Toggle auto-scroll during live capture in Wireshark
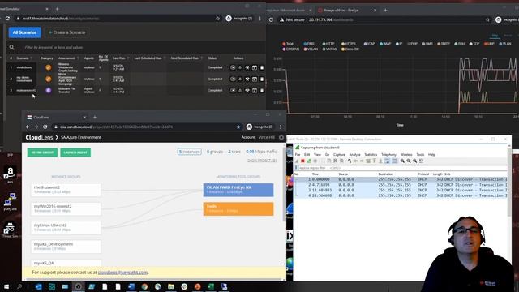Screen dimensions: 519x292 [x=387, y=161]
